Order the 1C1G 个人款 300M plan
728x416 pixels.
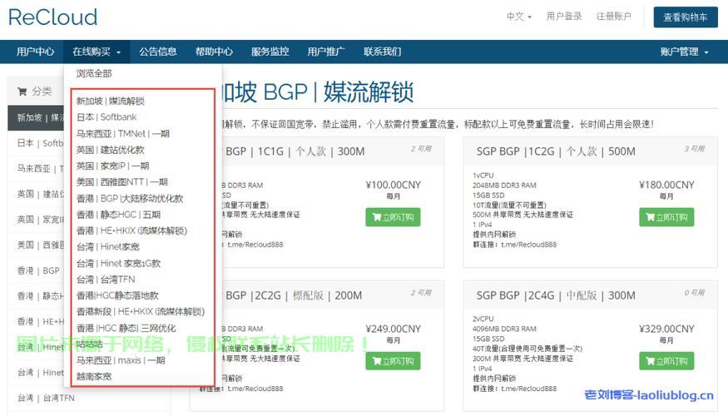[393, 217]
